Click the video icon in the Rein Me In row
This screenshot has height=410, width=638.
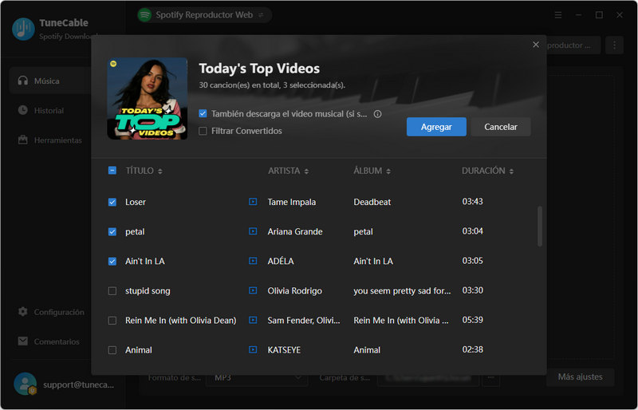253,320
